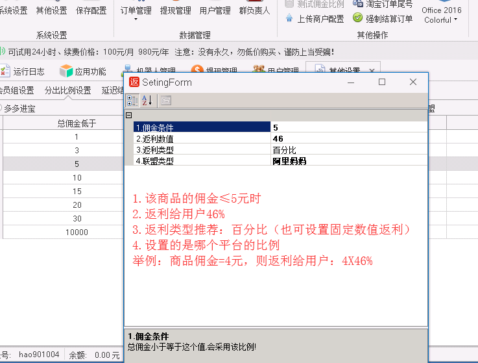Image resolution: width=478 pixels, height=363 pixels.
Task: Close the 其他设置 tab
Action: pos(372,71)
